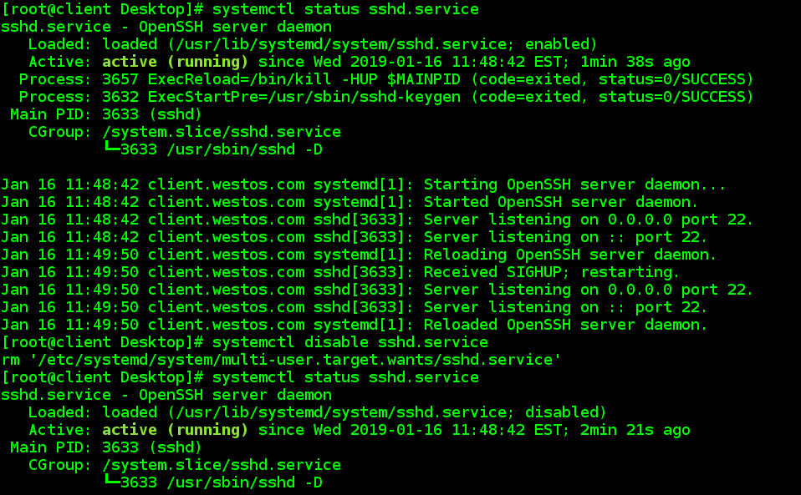Click the 'Starting OpenSSH server daemon...' log message
The width and height of the screenshot is (801, 495).
[x=574, y=184]
